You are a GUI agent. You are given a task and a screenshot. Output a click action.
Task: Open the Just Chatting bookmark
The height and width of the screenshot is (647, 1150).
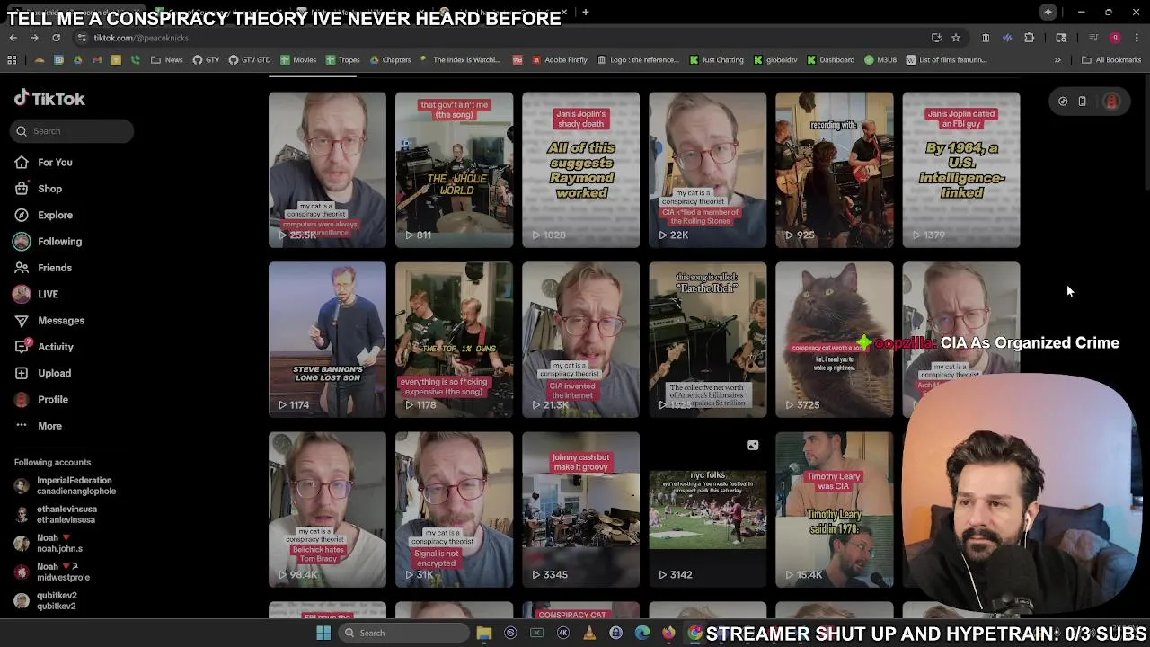(717, 60)
